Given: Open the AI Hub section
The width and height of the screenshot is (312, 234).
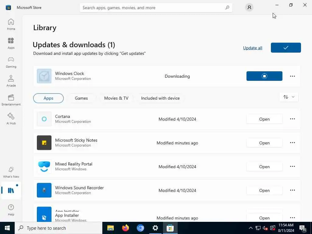Looking at the screenshot, I should click(11, 119).
